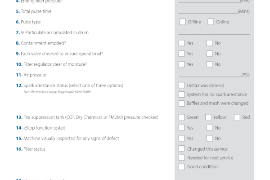The height and width of the screenshot is (180, 270).
Task: Check the Offline pulse type box
Action: coord(183,22)
